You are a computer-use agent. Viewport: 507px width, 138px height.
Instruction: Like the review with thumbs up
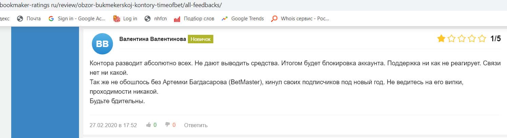(149, 125)
